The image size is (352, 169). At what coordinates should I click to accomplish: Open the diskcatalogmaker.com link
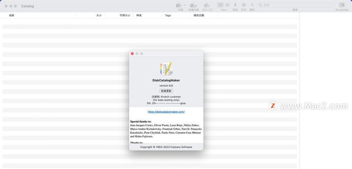166,112
